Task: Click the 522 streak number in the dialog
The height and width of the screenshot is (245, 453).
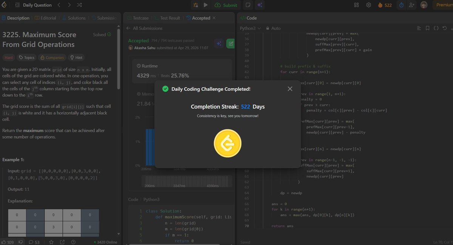Action: click(245, 107)
